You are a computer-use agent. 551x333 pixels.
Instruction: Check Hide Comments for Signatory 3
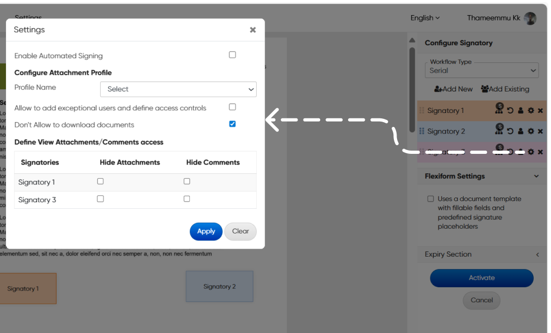pos(187,199)
